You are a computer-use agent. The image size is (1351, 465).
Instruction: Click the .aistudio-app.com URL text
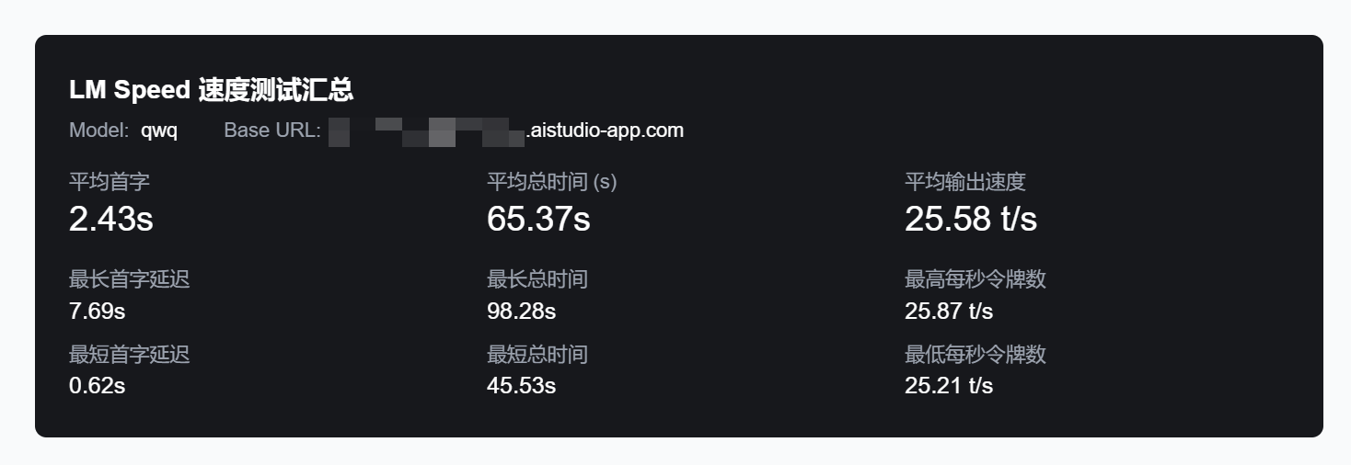(605, 130)
